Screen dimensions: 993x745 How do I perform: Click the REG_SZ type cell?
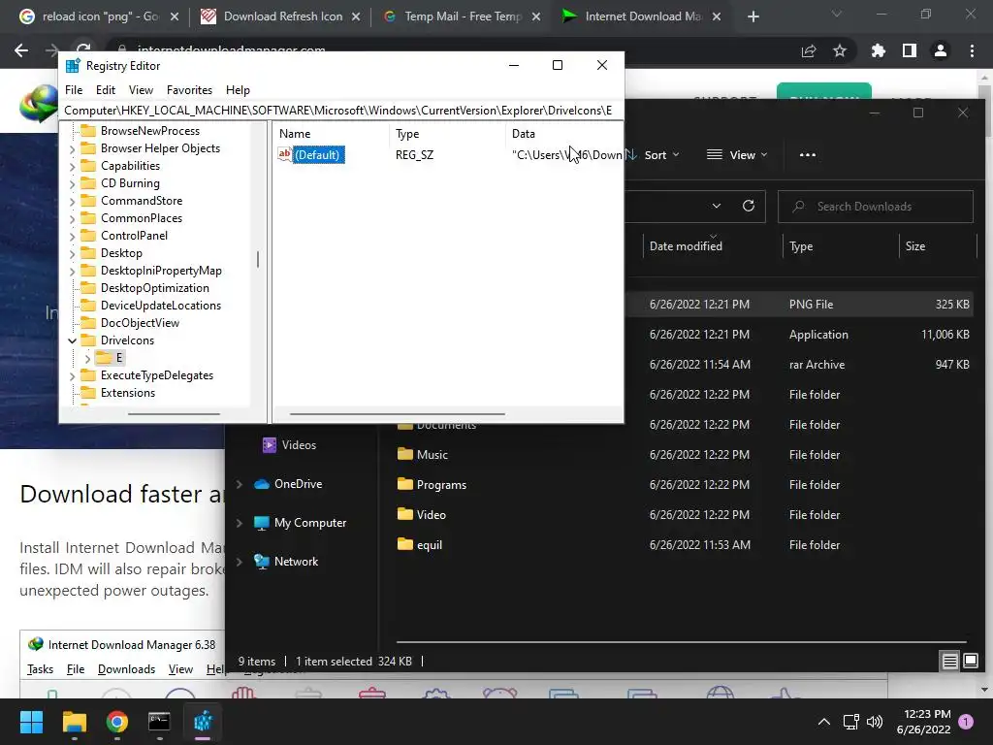pos(414,154)
